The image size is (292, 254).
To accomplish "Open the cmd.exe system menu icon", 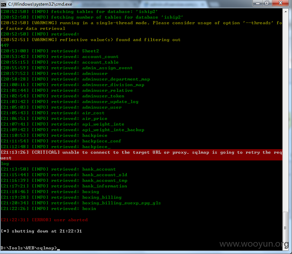I will point(4,4).
